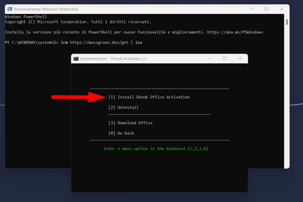
Task: Click the https://aka.ms/PSWindows link in PowerShell
Action: [x=235, y=32]
